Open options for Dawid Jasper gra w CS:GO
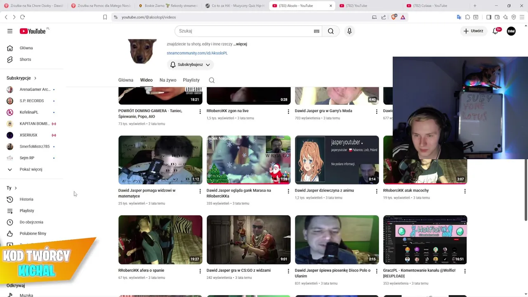 pyautogui.click(x=288, y=271)
